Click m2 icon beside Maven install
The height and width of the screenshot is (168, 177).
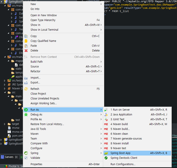106,144
